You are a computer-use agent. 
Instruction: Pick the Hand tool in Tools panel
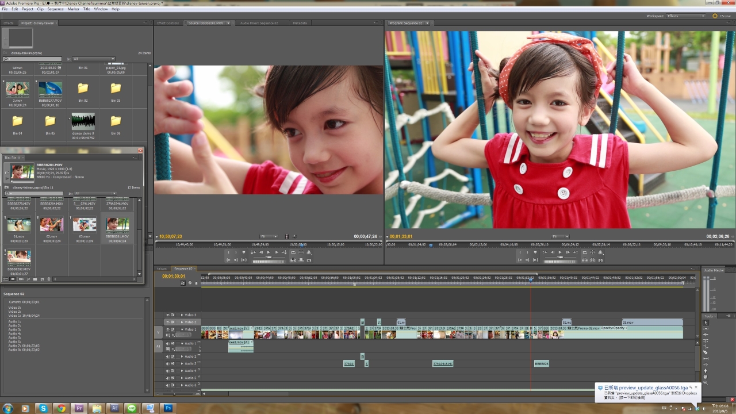click(706, 377)
